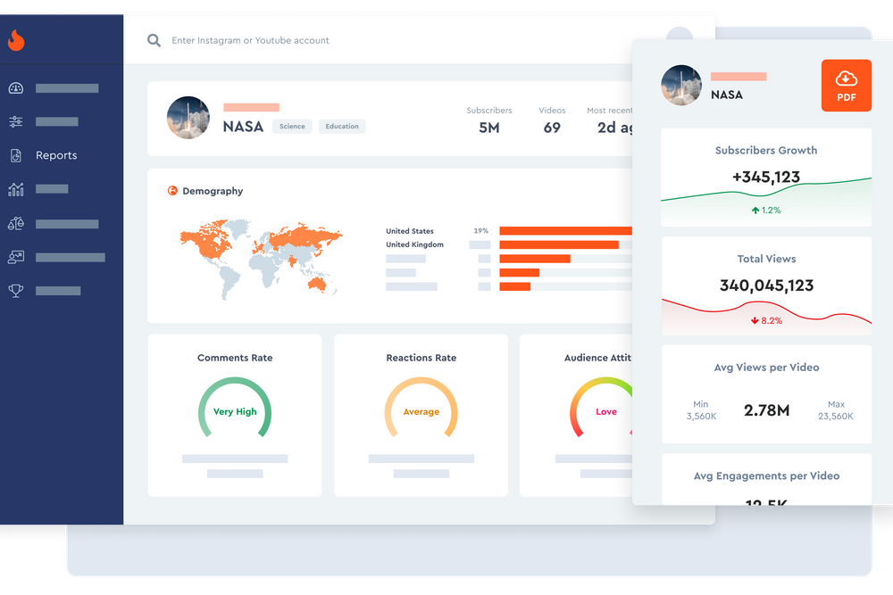Viewport: 893px width, 595px height.
Task: Click the Avg Engagements per Video title
Action: (x=766, y=476)
